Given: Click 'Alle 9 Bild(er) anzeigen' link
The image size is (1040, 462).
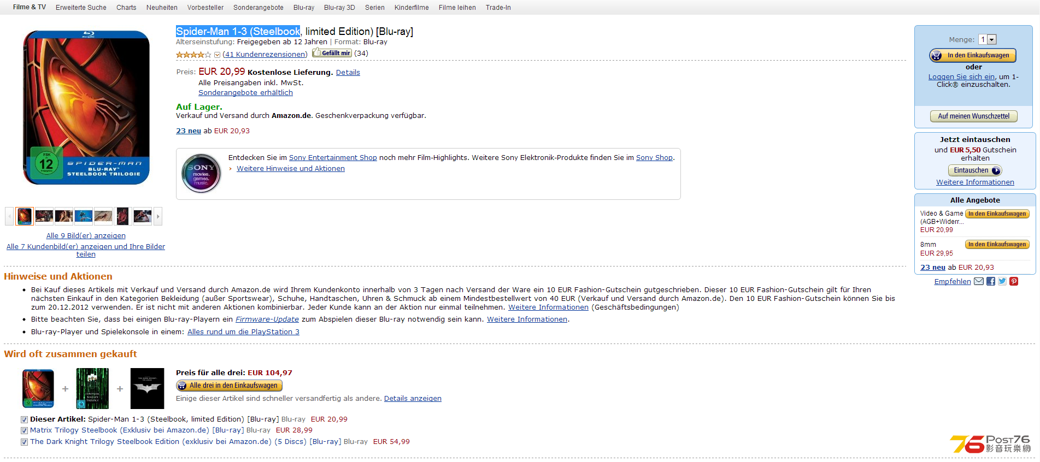Looking at the screenshot, I should click(86, 236).
